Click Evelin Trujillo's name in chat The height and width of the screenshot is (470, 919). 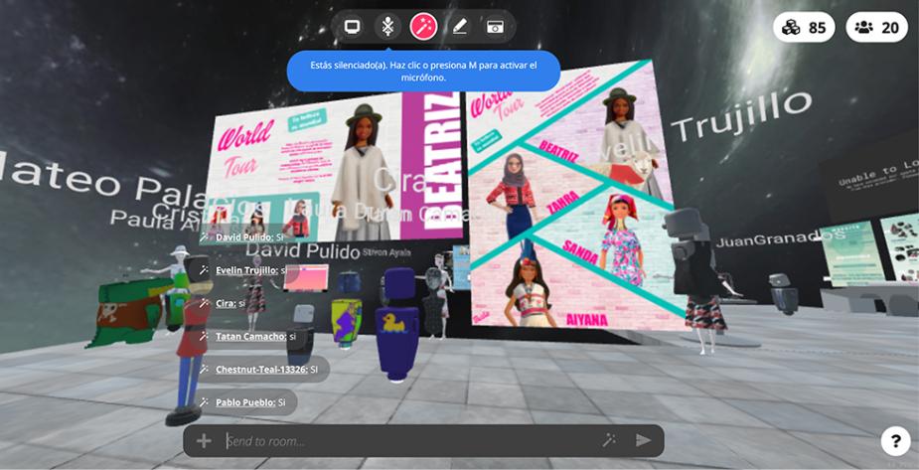pyautogui.click(x=246, y=270)
